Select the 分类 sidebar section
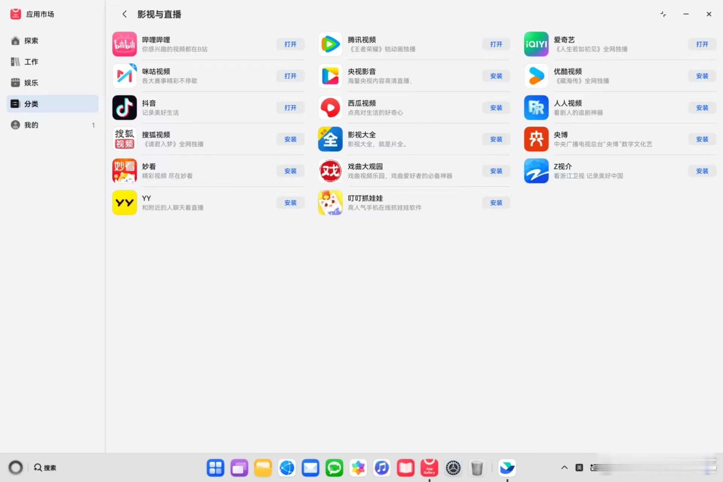This screenshot has width=723, height=482. [x=53, y=104]
